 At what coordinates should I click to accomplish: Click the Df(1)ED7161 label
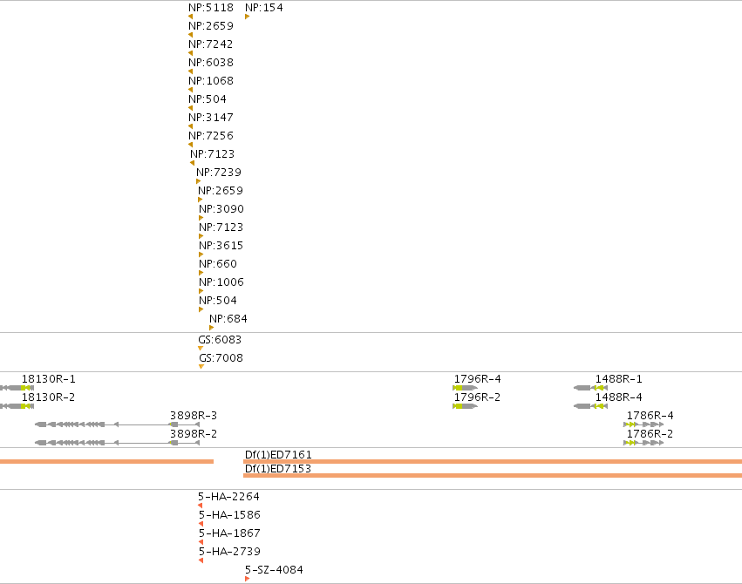coord(278,454)
